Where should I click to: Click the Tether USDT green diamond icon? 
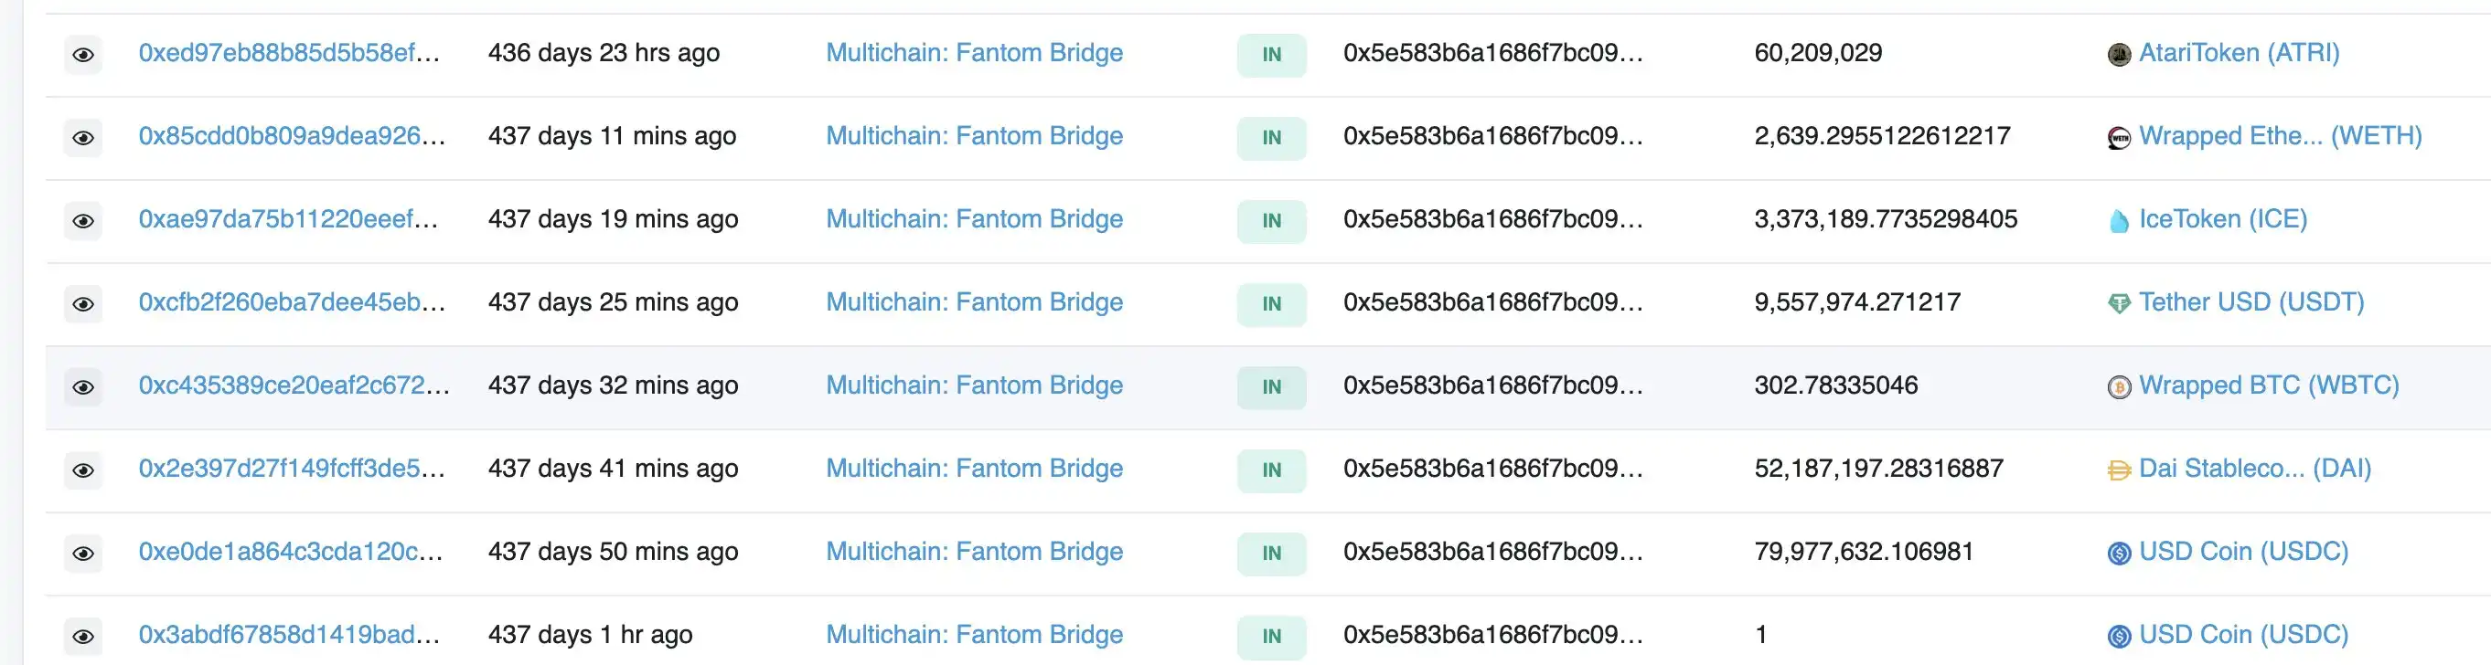2118,304
